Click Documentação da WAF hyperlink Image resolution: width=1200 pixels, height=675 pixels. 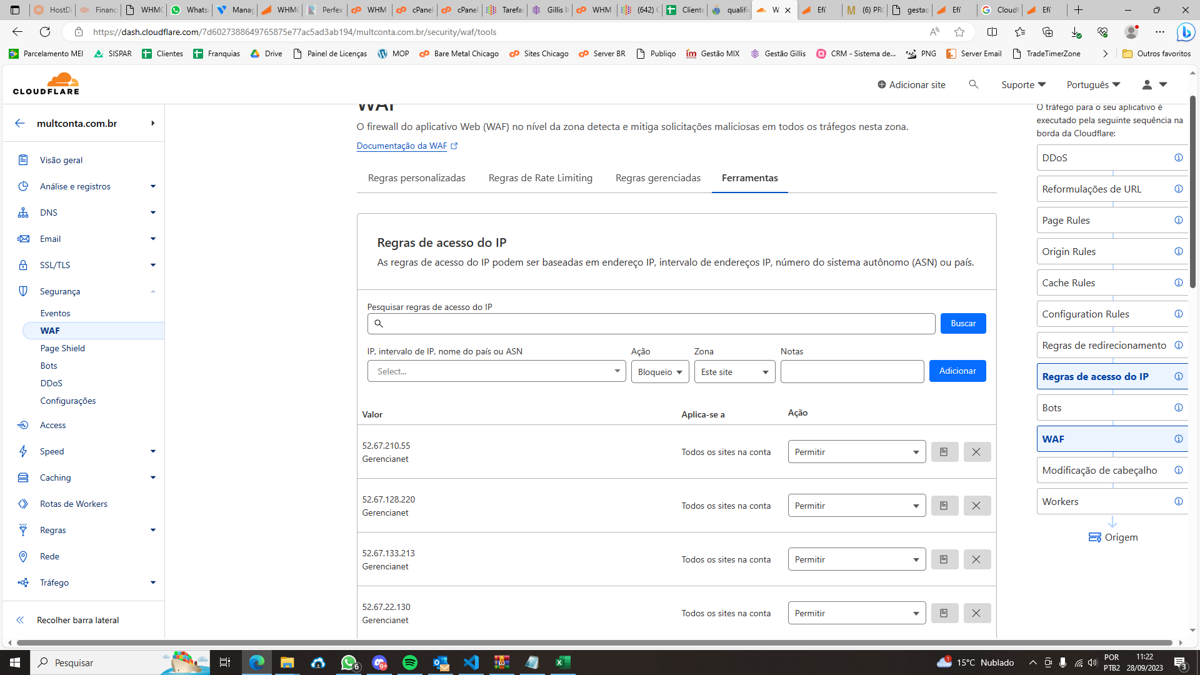406,146
